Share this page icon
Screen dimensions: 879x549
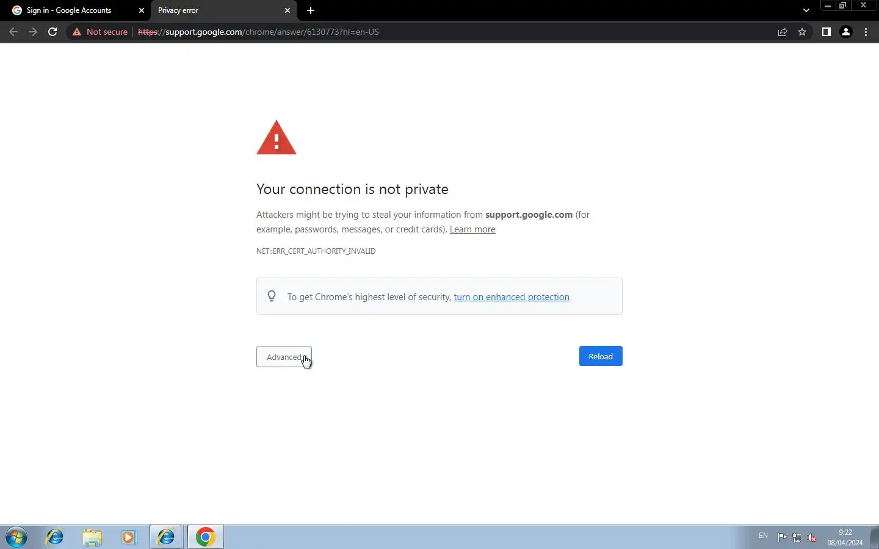coord(783,32)
